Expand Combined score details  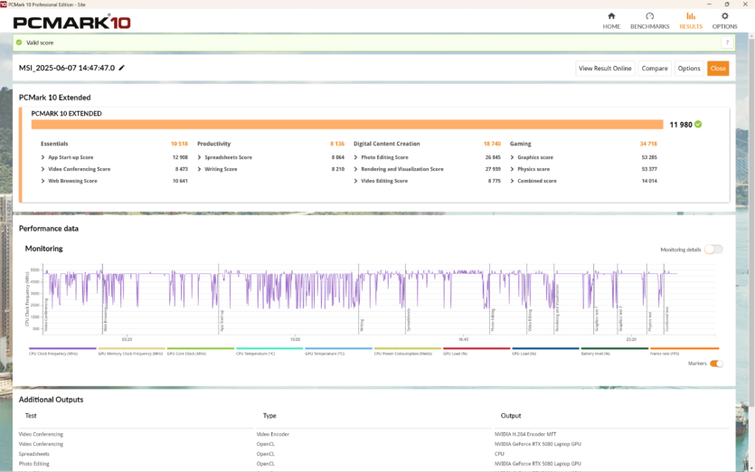tap(513, 181)
